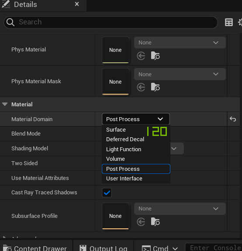Open the Output Log

pyautogui.click(x=104, y=248)
